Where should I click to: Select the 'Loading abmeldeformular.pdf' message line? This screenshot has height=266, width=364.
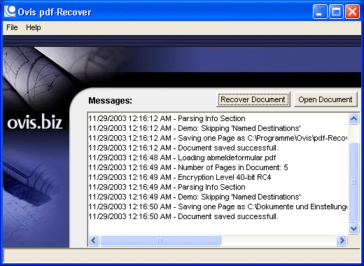[x=182, y=157]
